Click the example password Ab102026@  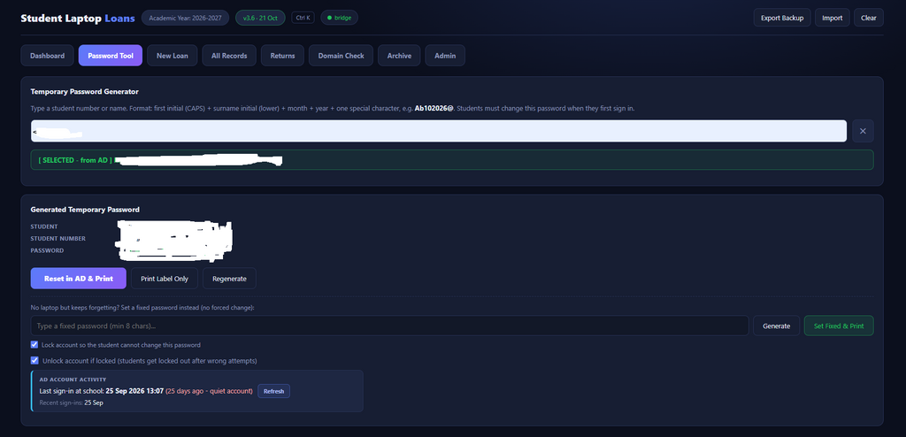[434, 108]
